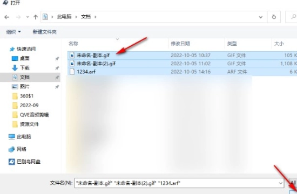Select file 未命名-副本.gif
Screen dimensions: 297x194
click(93, 55)
